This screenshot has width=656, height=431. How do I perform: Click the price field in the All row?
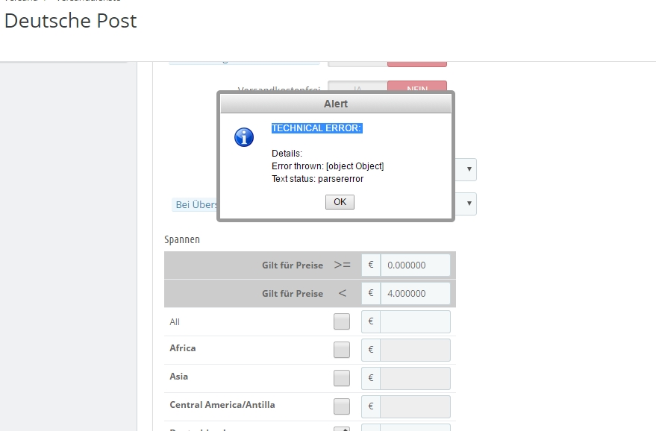[415, 321]
